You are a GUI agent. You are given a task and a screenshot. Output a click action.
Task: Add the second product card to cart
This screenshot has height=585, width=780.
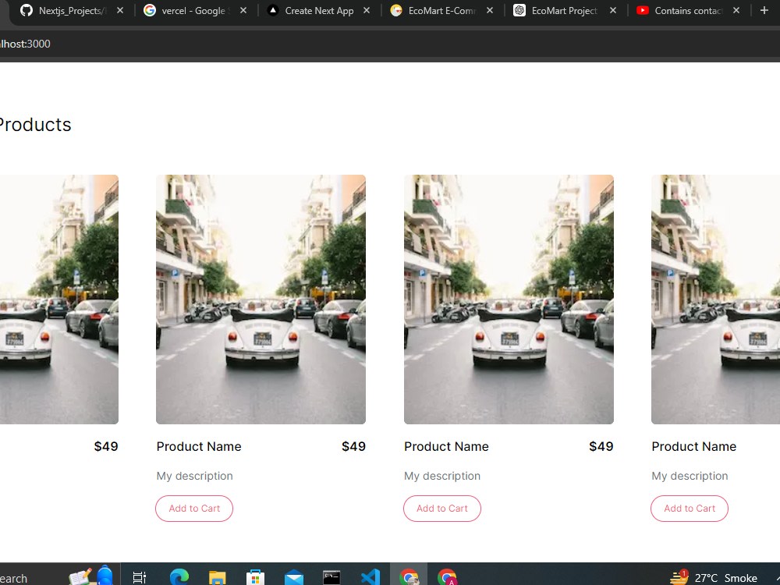pyautogui.click(x=194, y=509)
